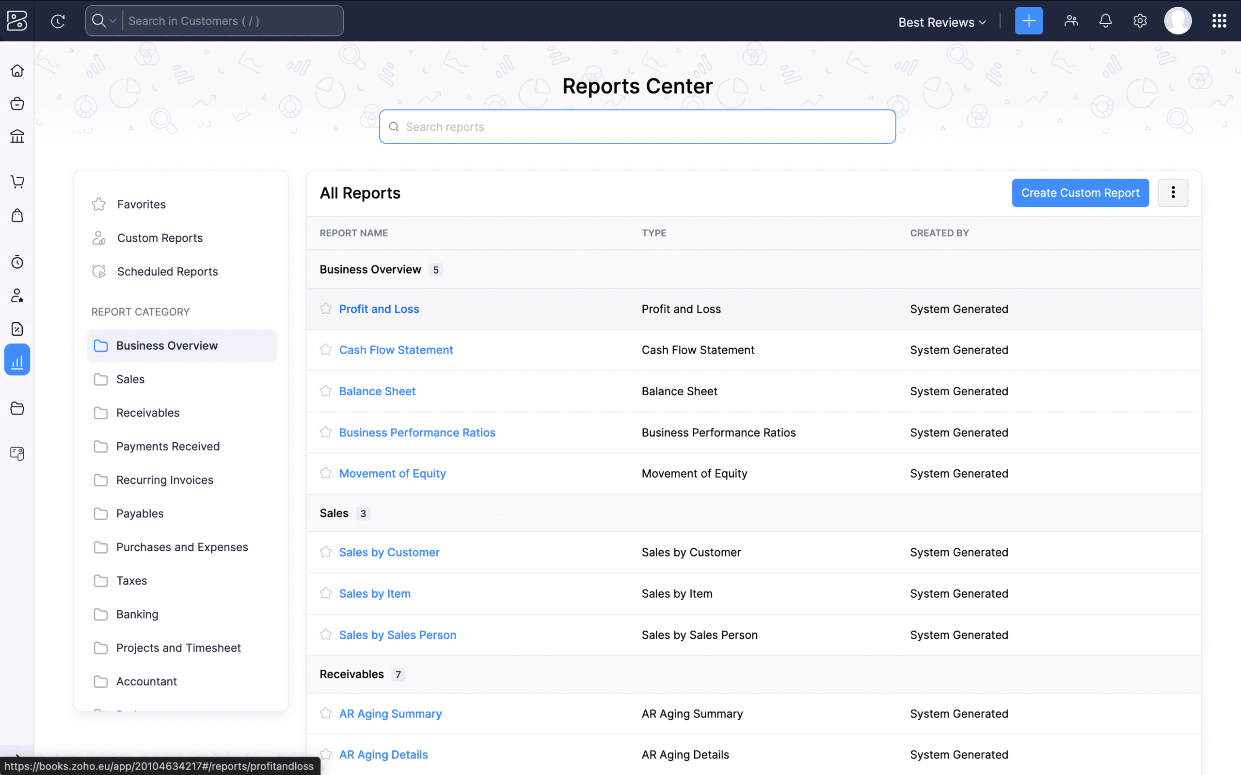Image resolution: width=1241 pixels, height=775 pixels.
Task: Open the Best Reviews organization dropdown
Action: [x=941, y=21]
